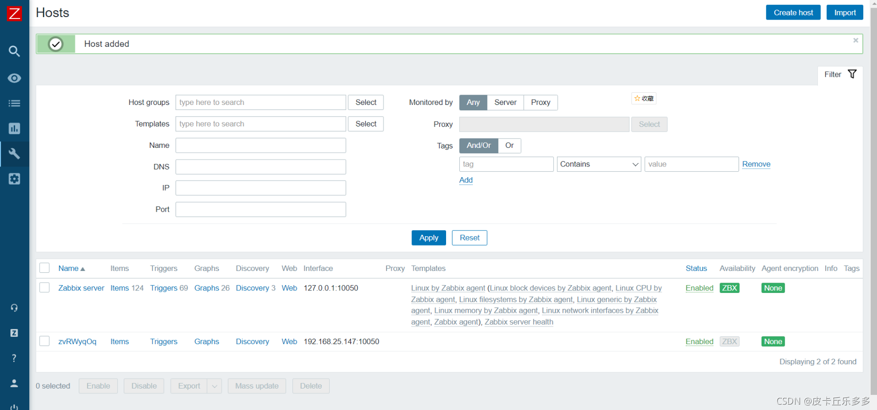This screenshot has width=877, height=410.
Task: Choose Or tags mode
Action: [x=509, y=145]
